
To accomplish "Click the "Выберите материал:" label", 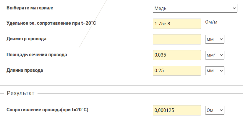I will pos(30,8).
